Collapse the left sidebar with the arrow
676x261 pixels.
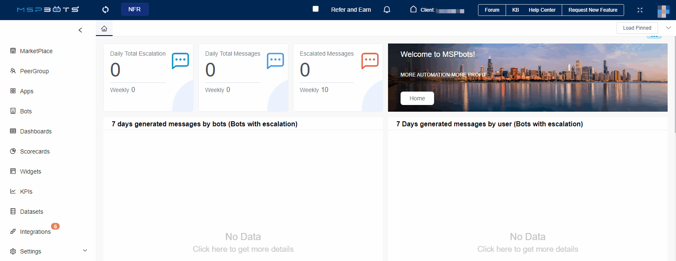pyautogui.click(x=80, y=30)
